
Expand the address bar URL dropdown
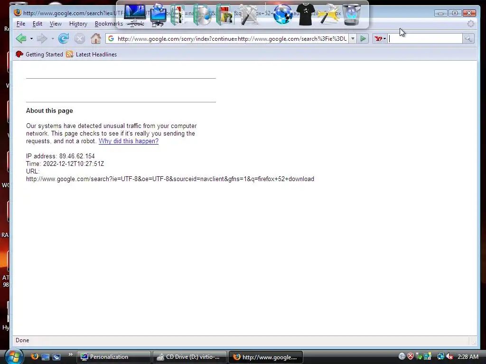tap(353, 39)
